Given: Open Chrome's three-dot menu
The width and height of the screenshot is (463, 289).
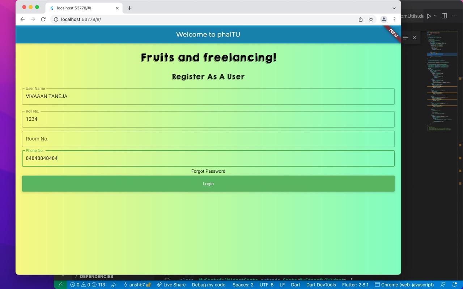Looking at the screenshot, I should [394, 20].
